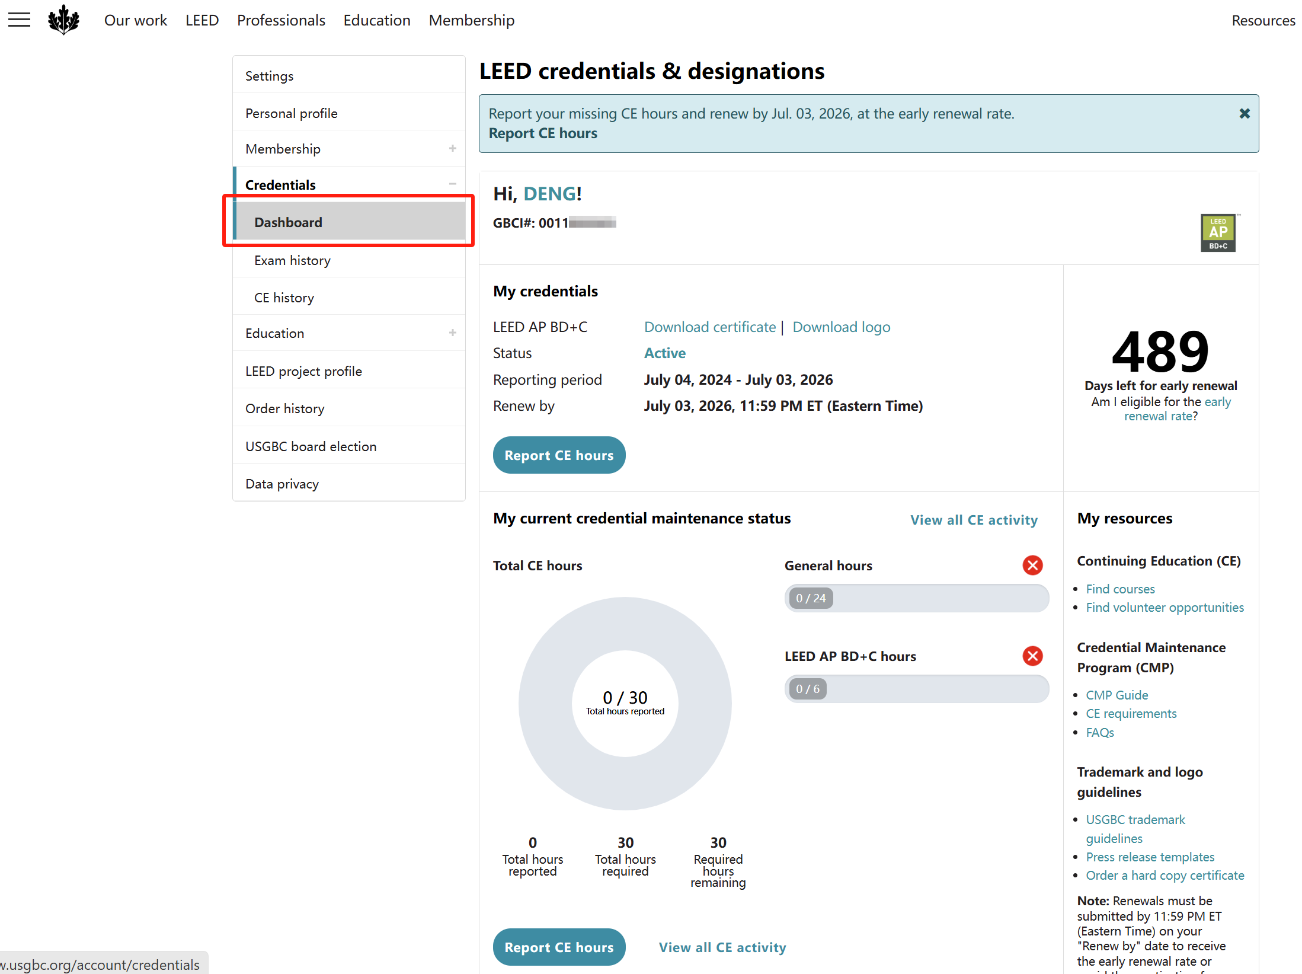Click the early renewal rate link
The image size is (1302, 974).
tap(1178, 409)
